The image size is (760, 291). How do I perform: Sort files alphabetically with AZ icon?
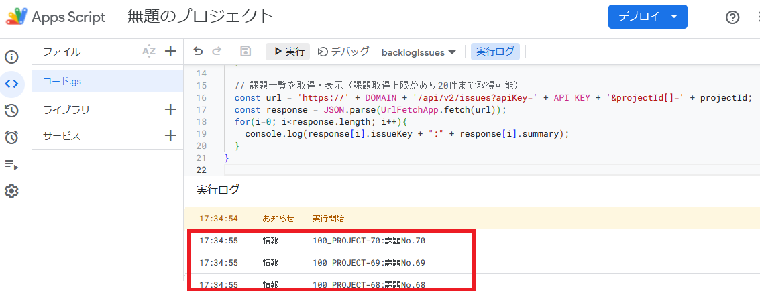pyautogui.click(x=149, y=52)
